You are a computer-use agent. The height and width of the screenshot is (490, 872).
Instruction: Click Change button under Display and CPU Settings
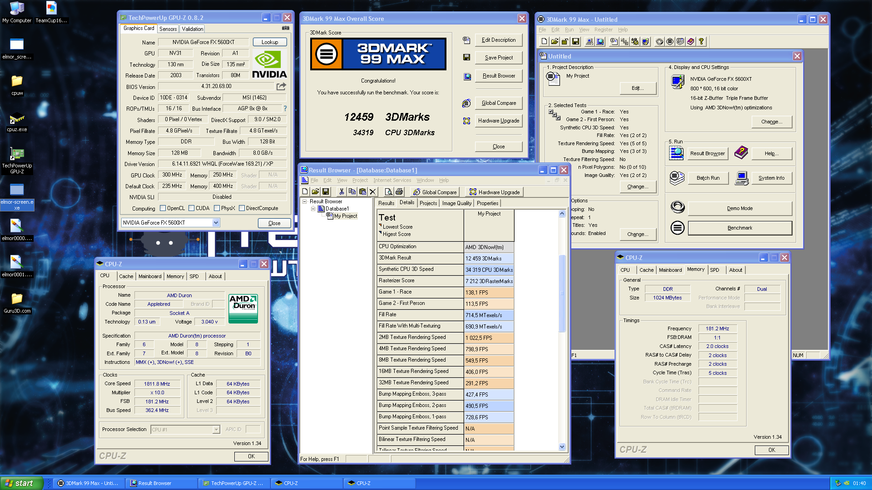coord(772,122)
